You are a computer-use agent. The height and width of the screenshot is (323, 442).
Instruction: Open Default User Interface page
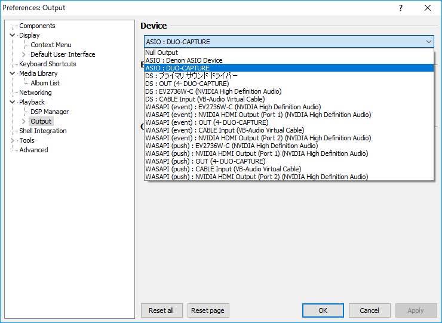coord(63,54)
